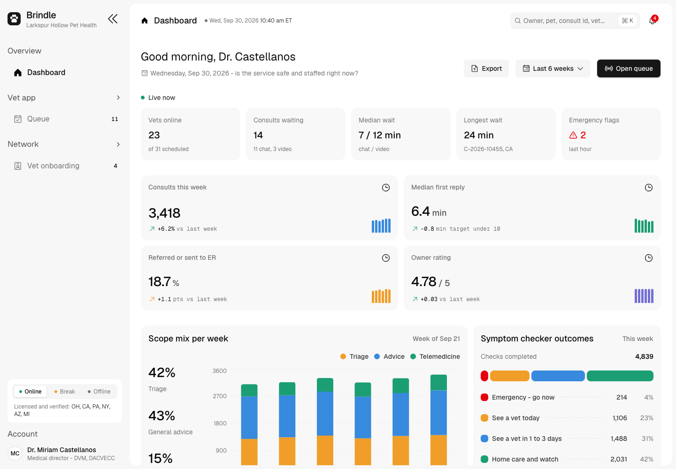Viewport: 676px width, 469px height.
Task: Open the Vets online live card
Action: (191, 134)
